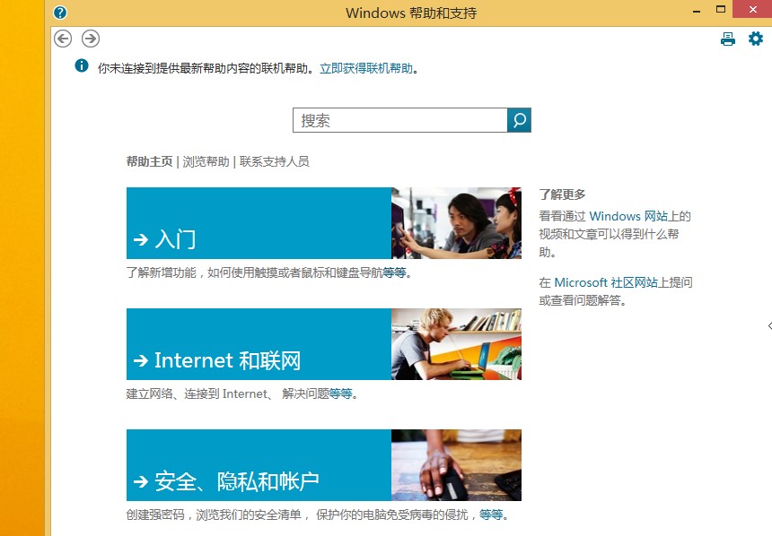Viewport: 772px width, 536px height.
Task: Click the Forward navigation arrow
Action: (x=89, y=39)
